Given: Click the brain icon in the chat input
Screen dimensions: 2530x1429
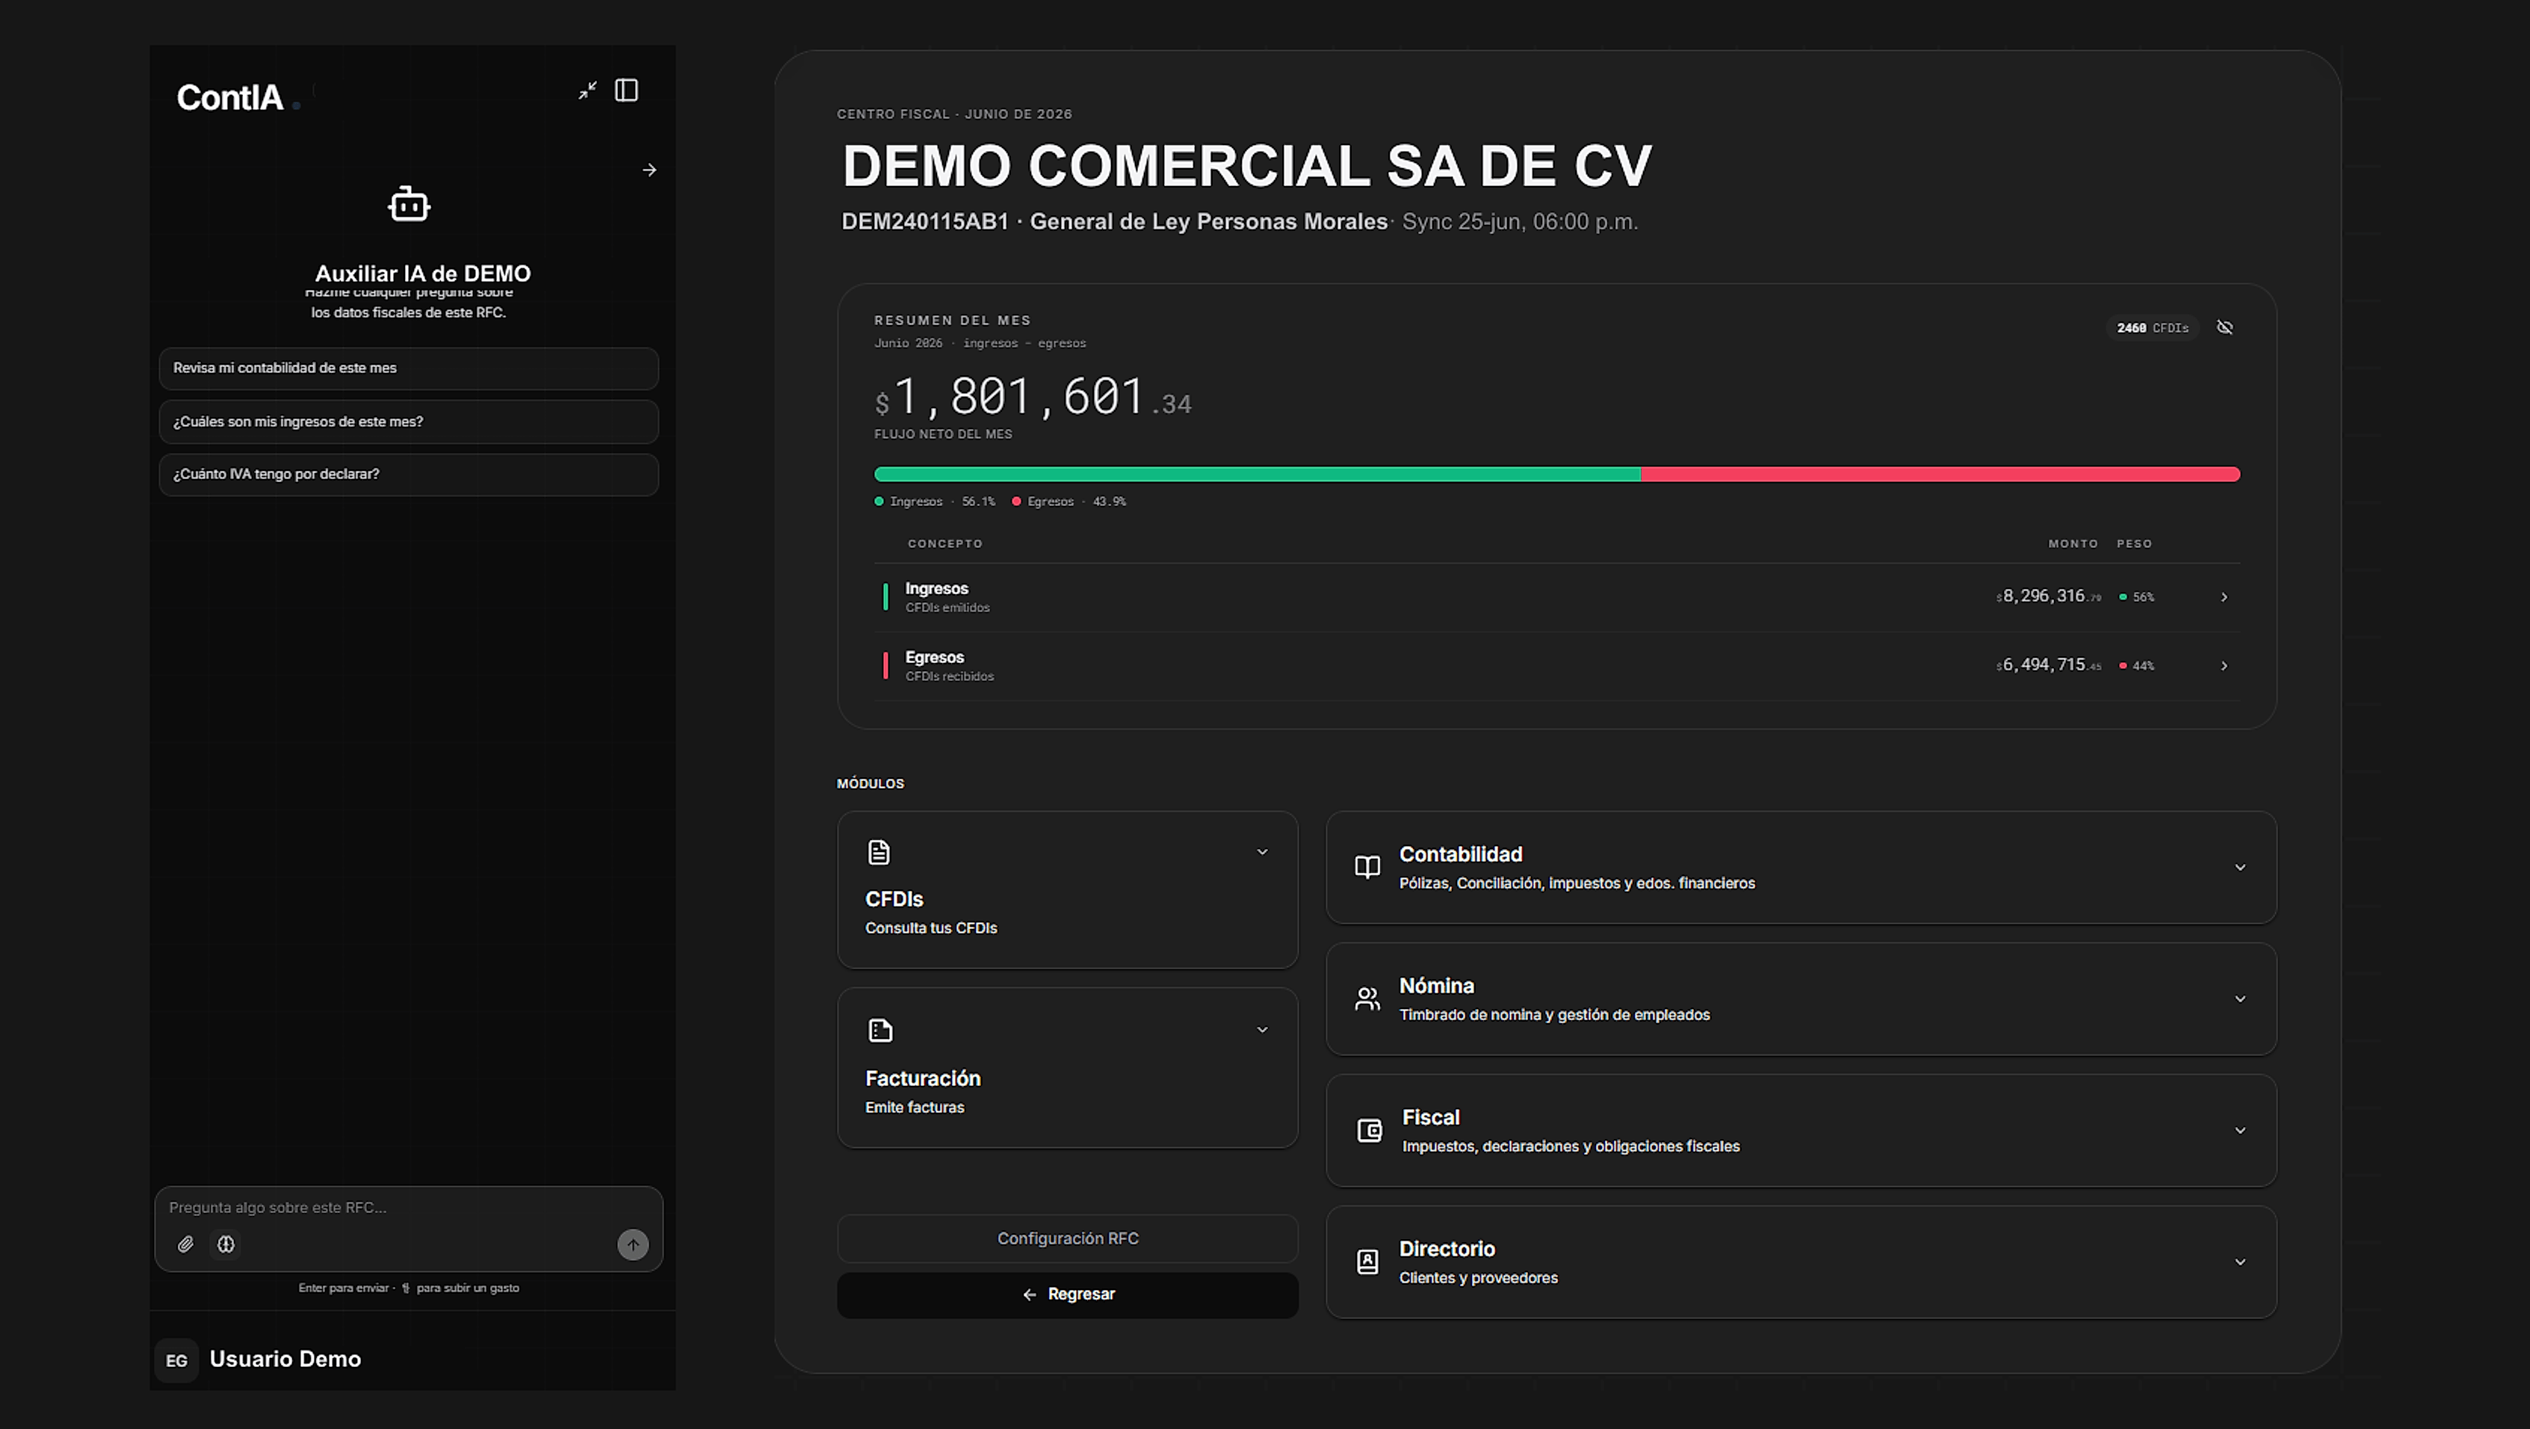Looking at the screenshot, I should pyautogui.click(x=226, y=1244).
